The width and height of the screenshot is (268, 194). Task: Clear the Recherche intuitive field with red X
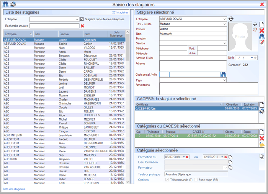pyautogui.click(x=82, y=26)
